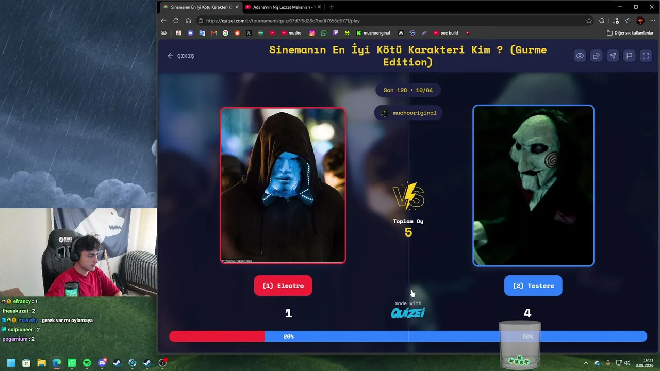Open Microsoft Store from the taskbar
660x371 pixels.
point(26,363)
